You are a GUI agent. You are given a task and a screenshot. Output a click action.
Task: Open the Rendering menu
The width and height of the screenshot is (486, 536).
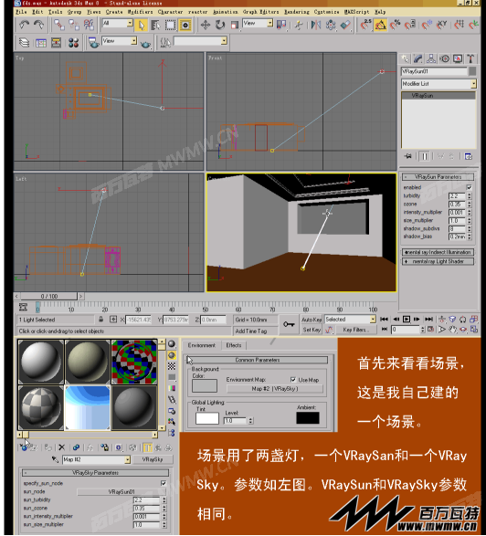tap(297, 12)
